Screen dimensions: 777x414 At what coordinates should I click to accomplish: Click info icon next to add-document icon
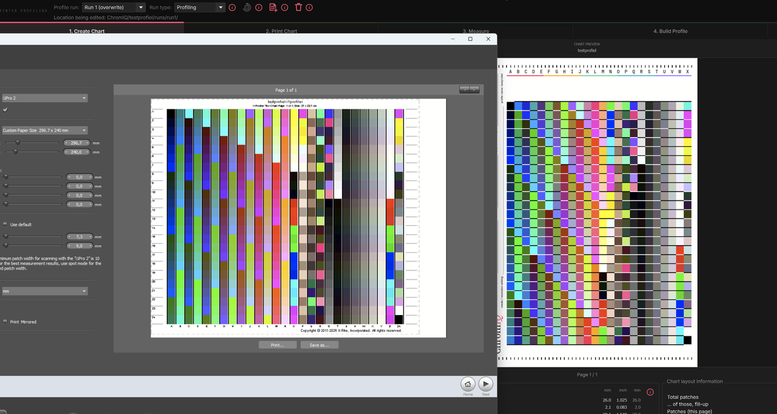point(284,7)
